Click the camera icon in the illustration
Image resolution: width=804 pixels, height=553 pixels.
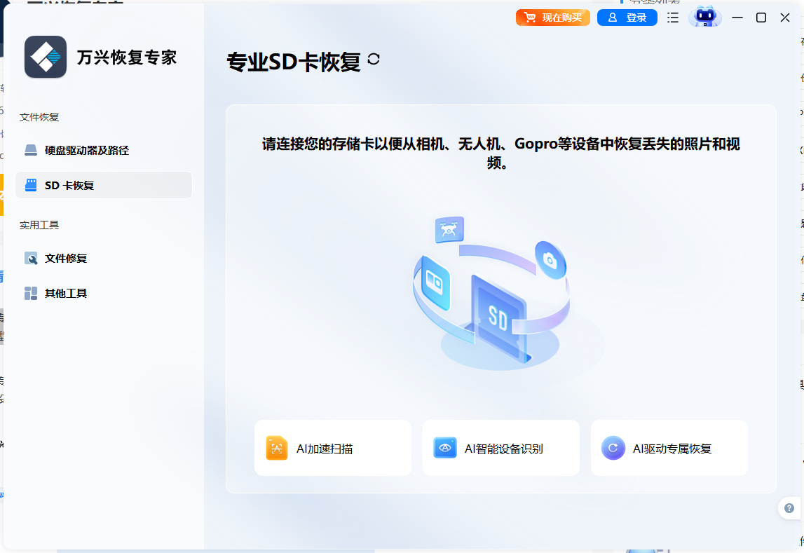(x=551, y=260)
